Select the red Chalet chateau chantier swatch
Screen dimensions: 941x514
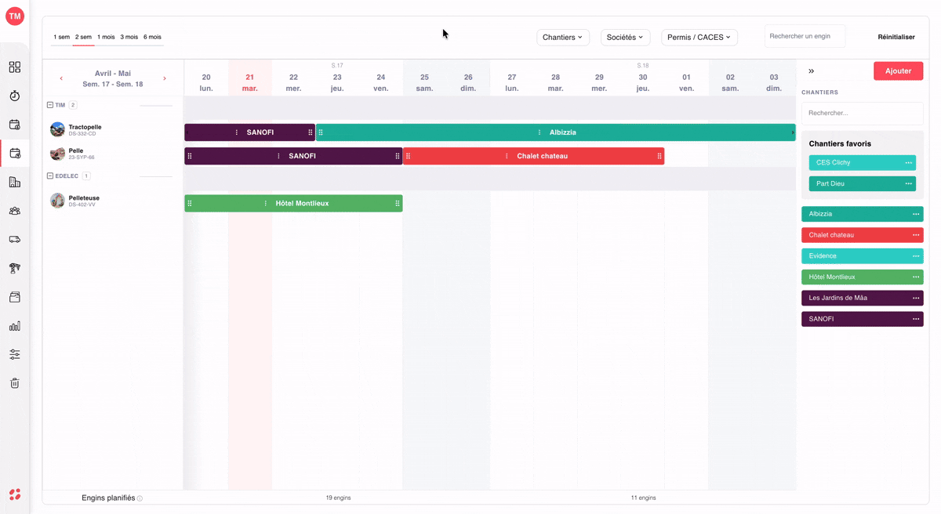coord(863,235)
